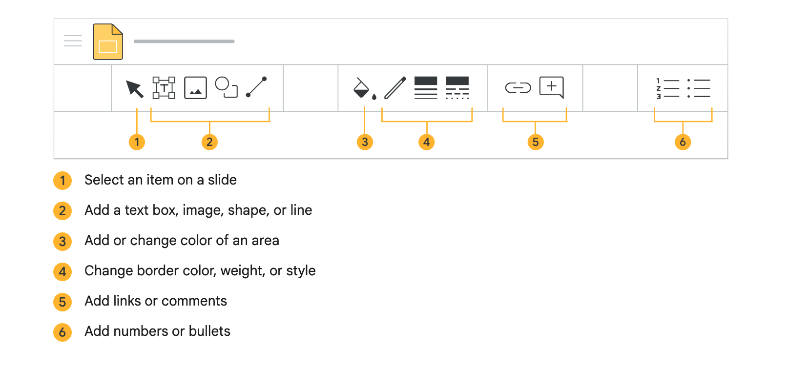
Task: Click the "Select an item on a slide" text
Action: click(161, 180)
